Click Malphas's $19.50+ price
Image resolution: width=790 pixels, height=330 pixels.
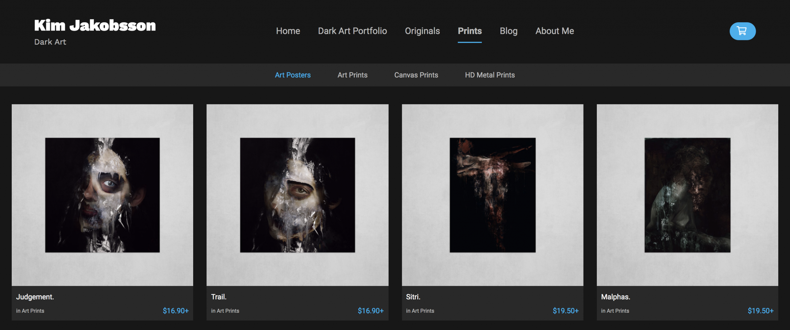(761, 311)
